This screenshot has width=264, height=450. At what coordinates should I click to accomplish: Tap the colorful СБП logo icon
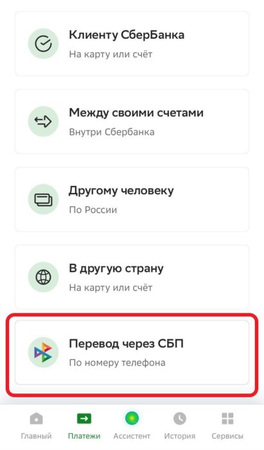tap(43, 352)
